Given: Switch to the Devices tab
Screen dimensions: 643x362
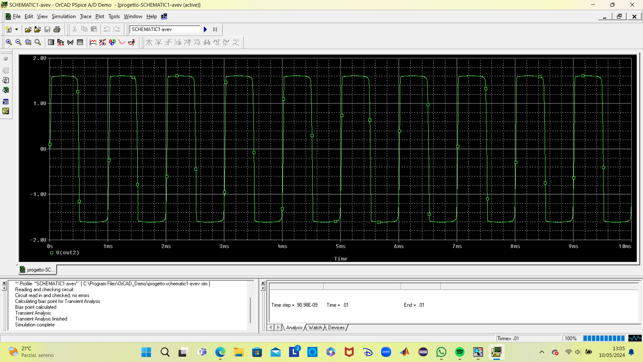Looking at the screenshot, I should click(336, 327).
